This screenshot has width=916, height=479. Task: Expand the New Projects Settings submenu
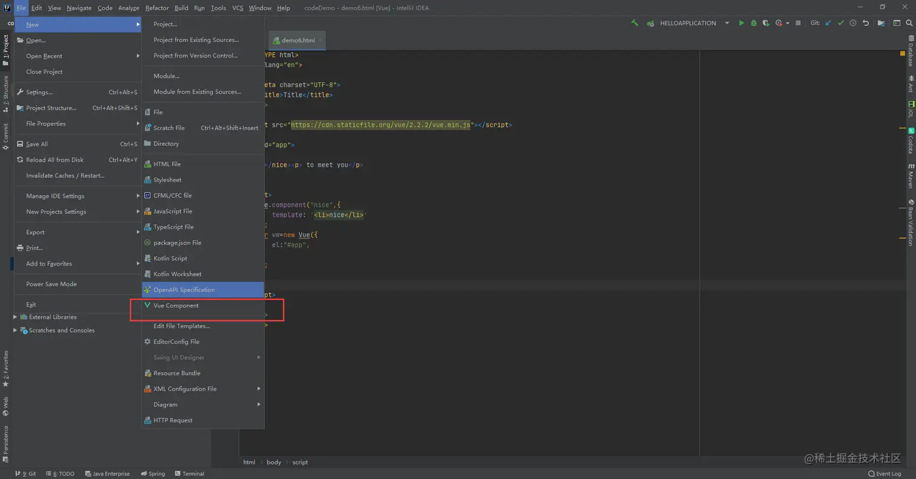78,212
